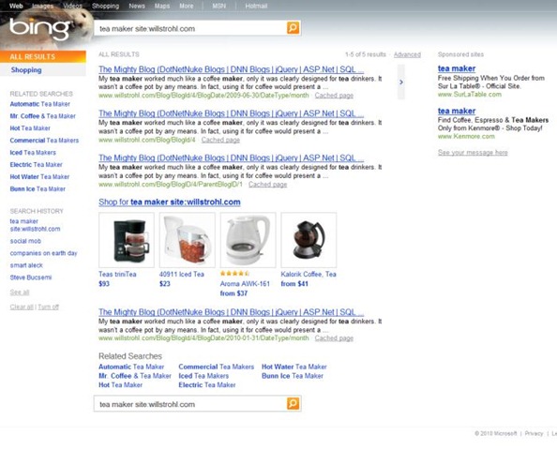Open Kenmore sponsored tea maker ad
557x450 pixels.
pos(457,112)
